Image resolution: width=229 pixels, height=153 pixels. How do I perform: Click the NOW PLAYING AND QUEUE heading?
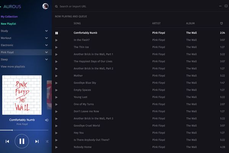(x=71, y=16)
